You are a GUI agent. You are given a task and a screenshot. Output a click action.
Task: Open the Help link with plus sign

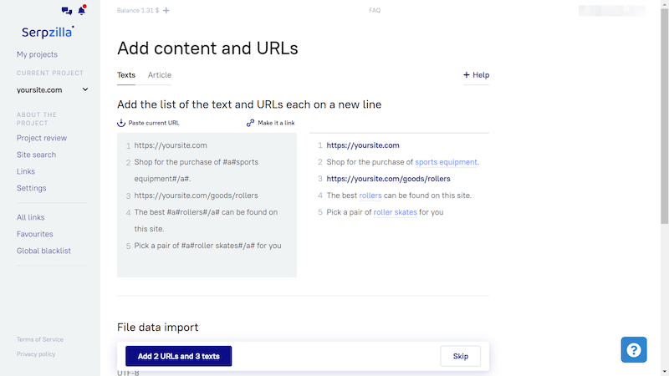[476, 75]
